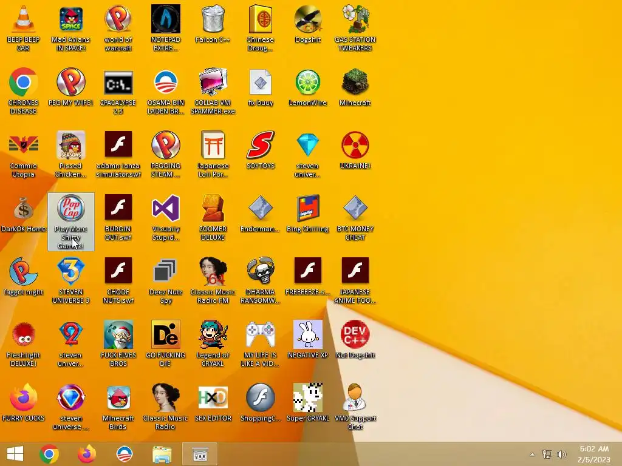The image size is (622, 466).
Task: Open the FREEEEEZE.s... Flash file
Action: [x=307, y=271]
